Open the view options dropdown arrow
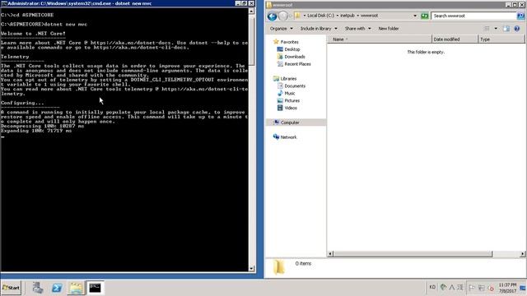 (496, 29)
